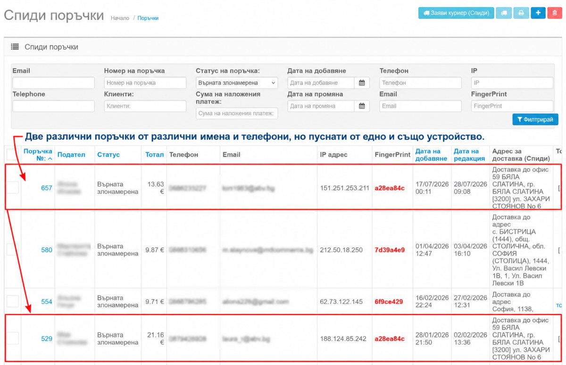This screenshot has height=365, width=566.
Task: Click fingerprint a28ea84c in order 529 row
Action: click(x=390, y=339)
